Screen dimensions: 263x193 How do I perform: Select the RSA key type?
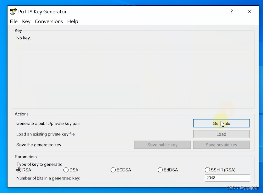click(24, 170)
